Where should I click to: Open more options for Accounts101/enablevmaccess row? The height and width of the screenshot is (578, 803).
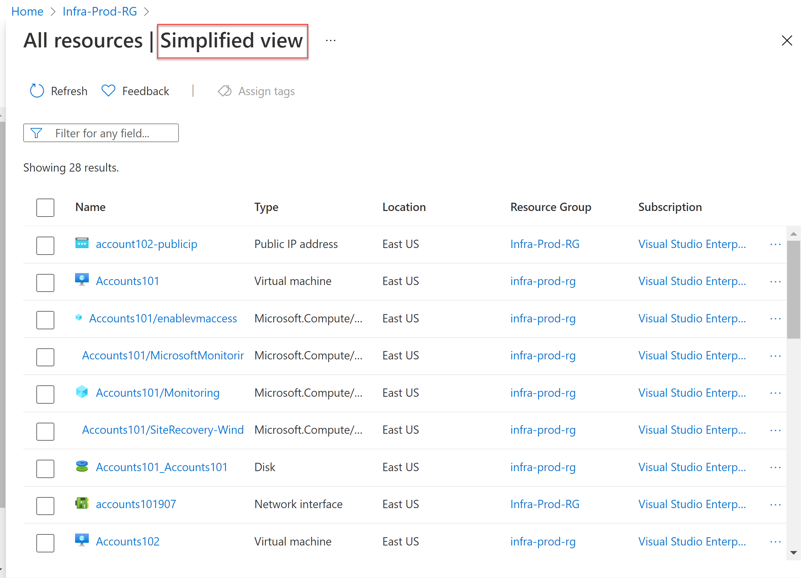775,319
